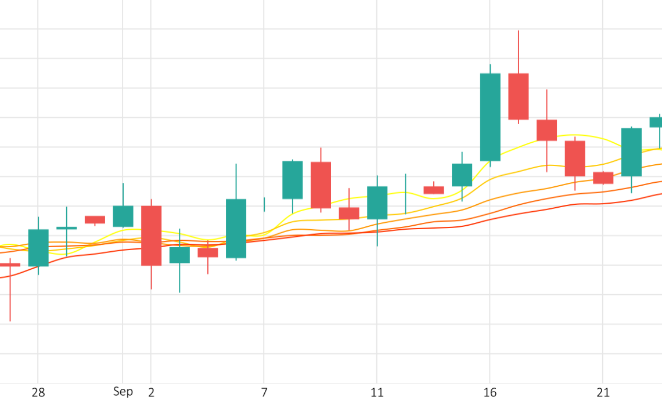Click the small red candle above date 21
This screenshot has height=412, width=662.
pyautogui.click(x=603, y=178)
